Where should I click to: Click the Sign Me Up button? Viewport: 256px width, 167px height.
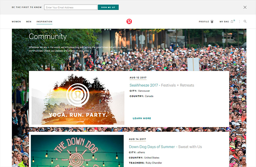point(108,7)
